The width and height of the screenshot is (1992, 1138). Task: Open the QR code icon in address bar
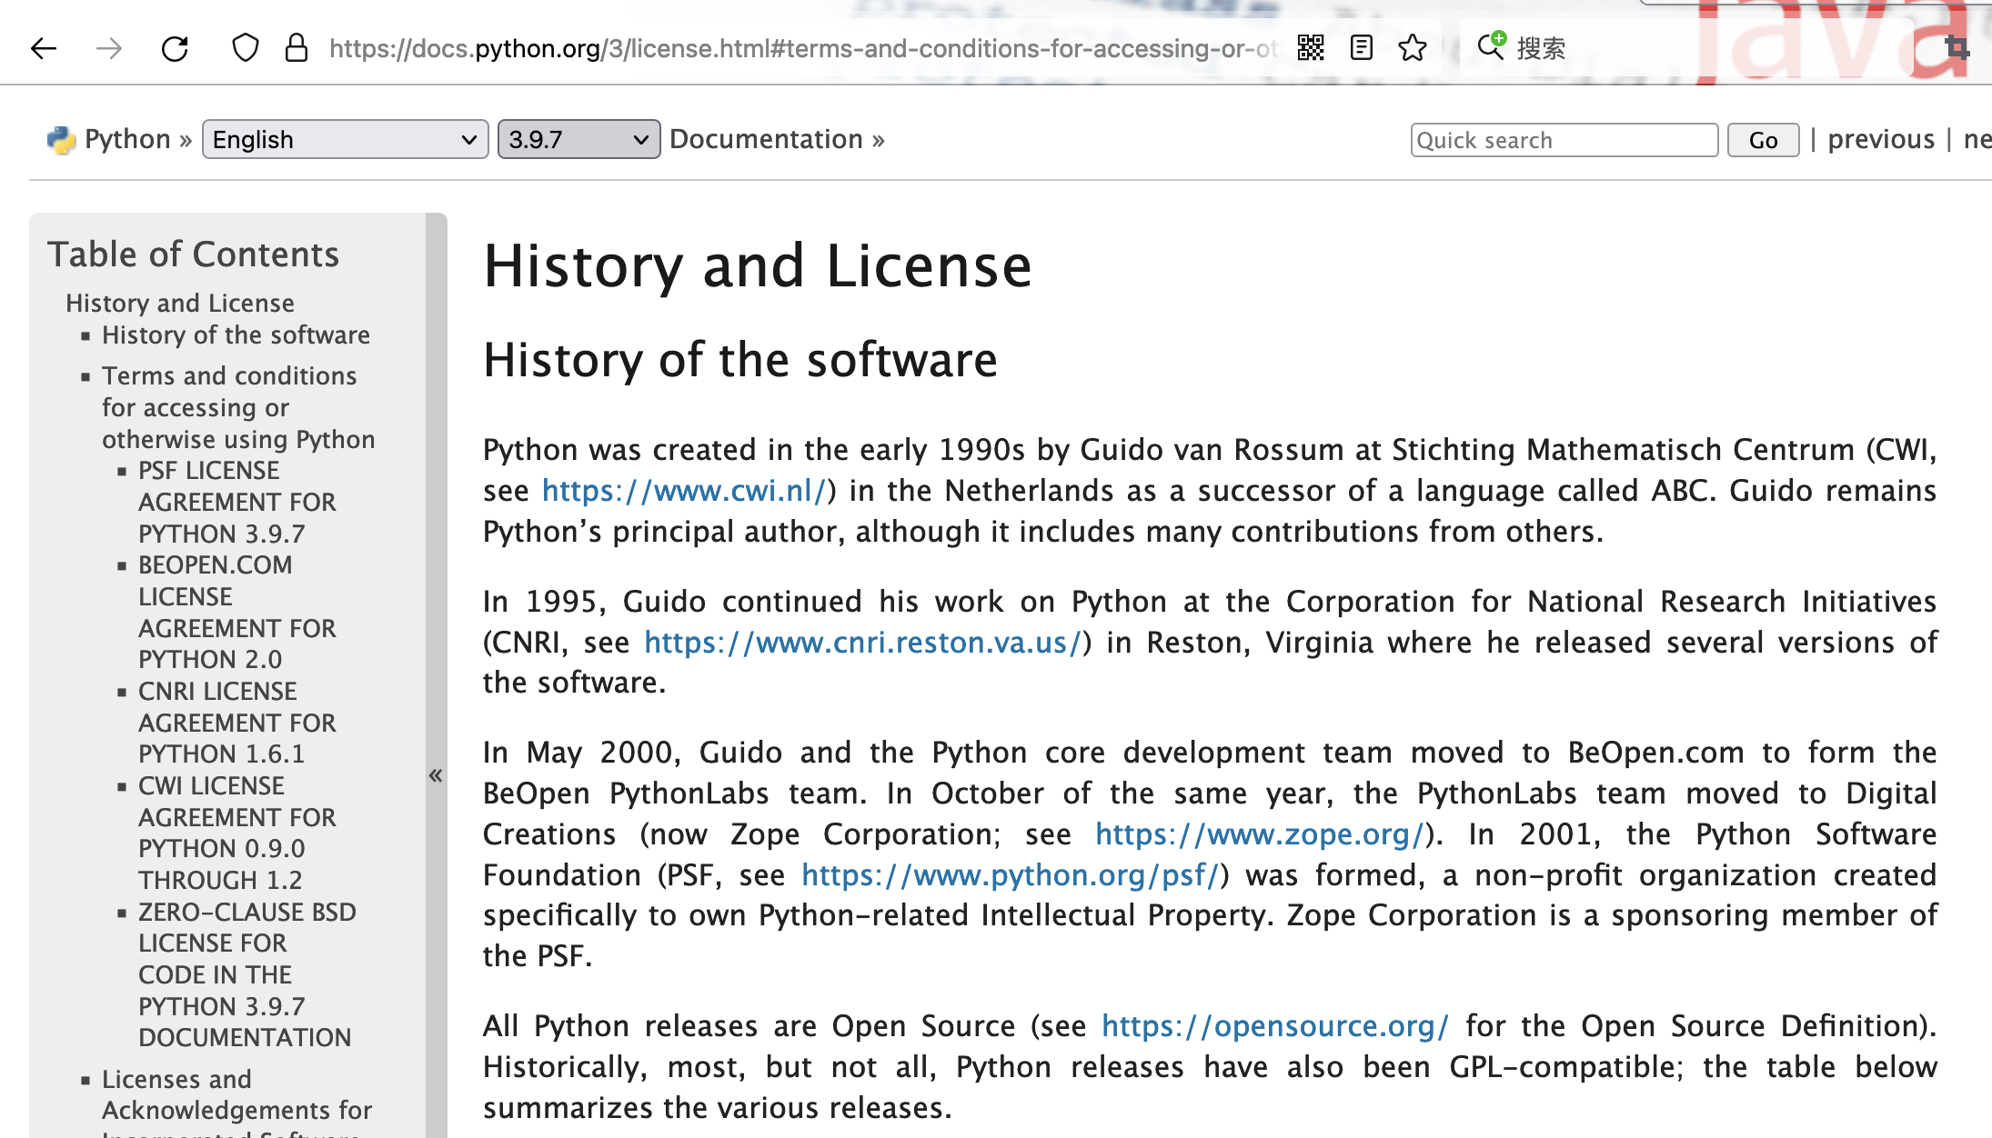pos(1311,48)
